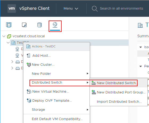Select the second network item under TestDC
The image size is (149, 123).
pyautogui.click(x=17, y=55)
